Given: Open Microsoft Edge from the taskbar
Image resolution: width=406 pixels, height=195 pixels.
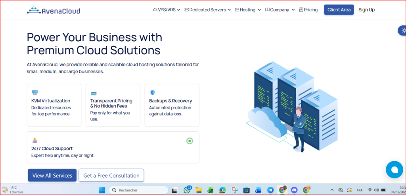Looking at the screenshot, I should (222, 190).
